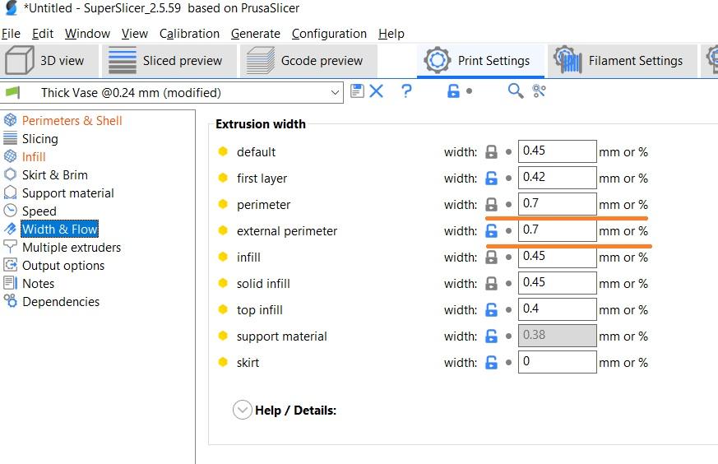Click the Gcode preview layers icon
The image size is (718, 464).
(260, 61)
